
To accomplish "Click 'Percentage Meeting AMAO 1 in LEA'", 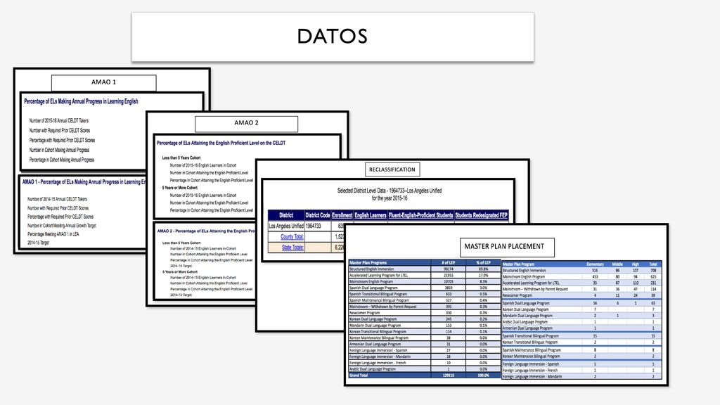I will (53, 234).
